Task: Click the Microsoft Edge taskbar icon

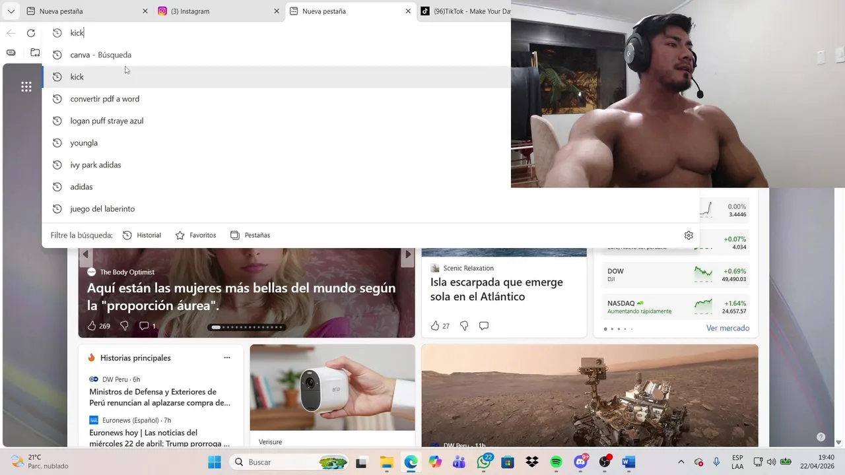Action: pyautogui.click(x=411, y=462)
